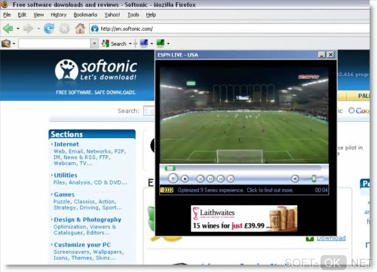Minimize the ESPN LIVE - USA window

[322, 55]
